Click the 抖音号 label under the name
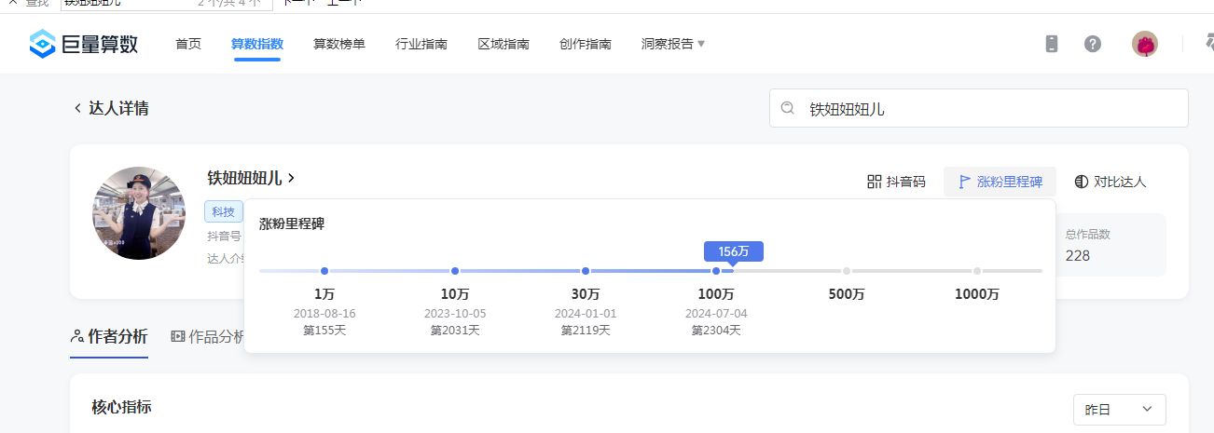1214x433 pixels. click(224, 237)
